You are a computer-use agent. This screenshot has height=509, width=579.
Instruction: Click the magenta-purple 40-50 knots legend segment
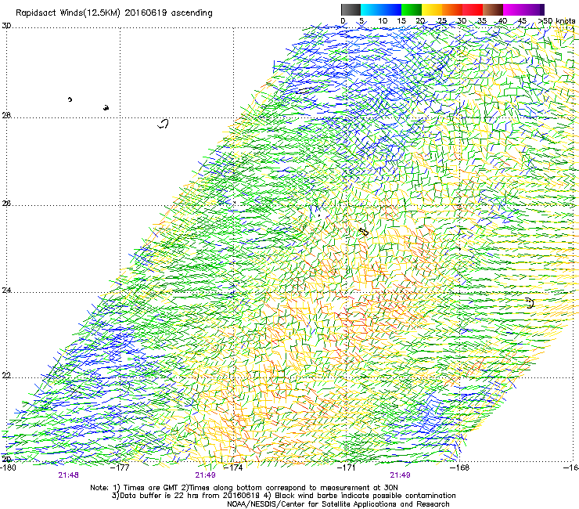coord(523,9)
